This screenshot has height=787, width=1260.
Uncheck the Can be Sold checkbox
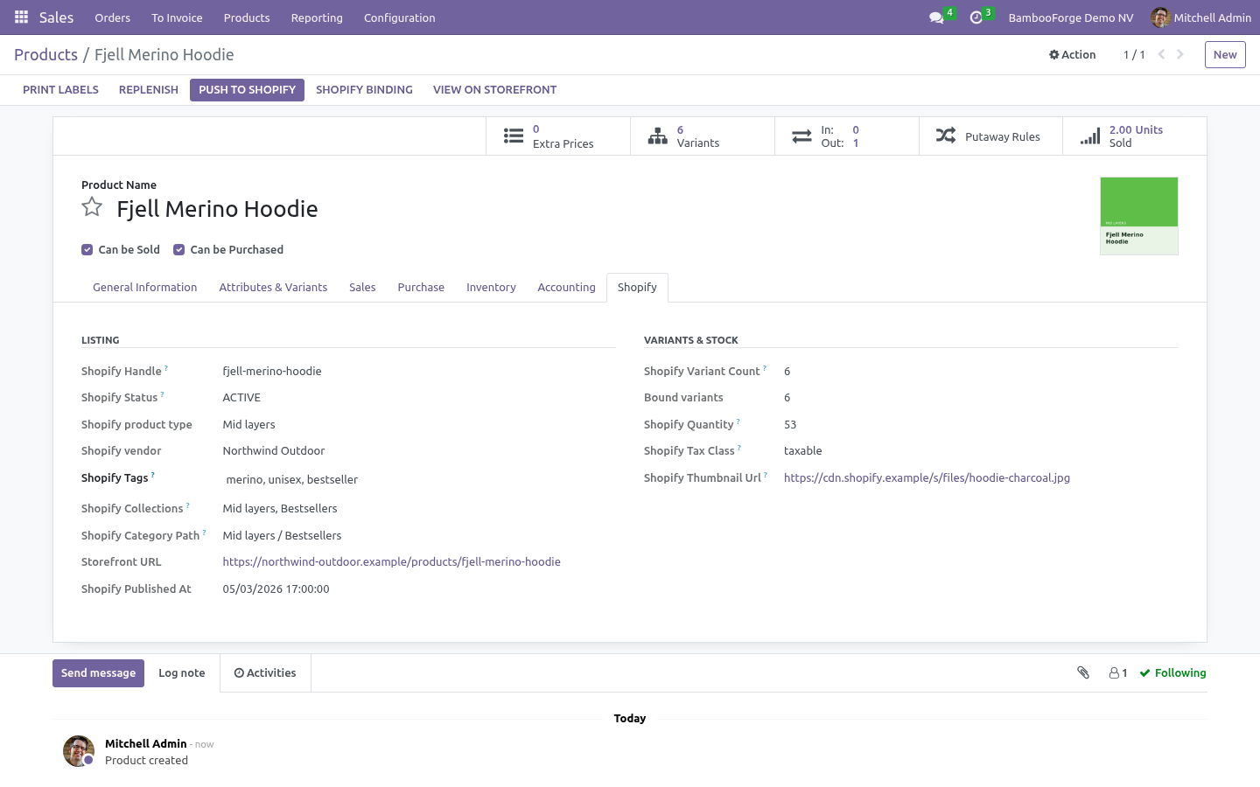[x=87, y=250]
